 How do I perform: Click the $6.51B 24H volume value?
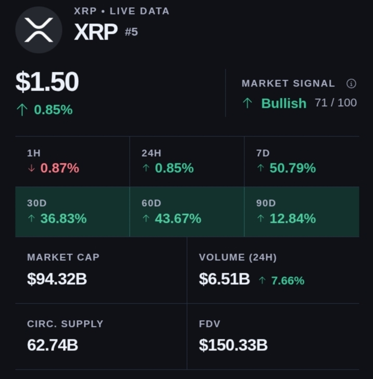click(x=224, y=279)
